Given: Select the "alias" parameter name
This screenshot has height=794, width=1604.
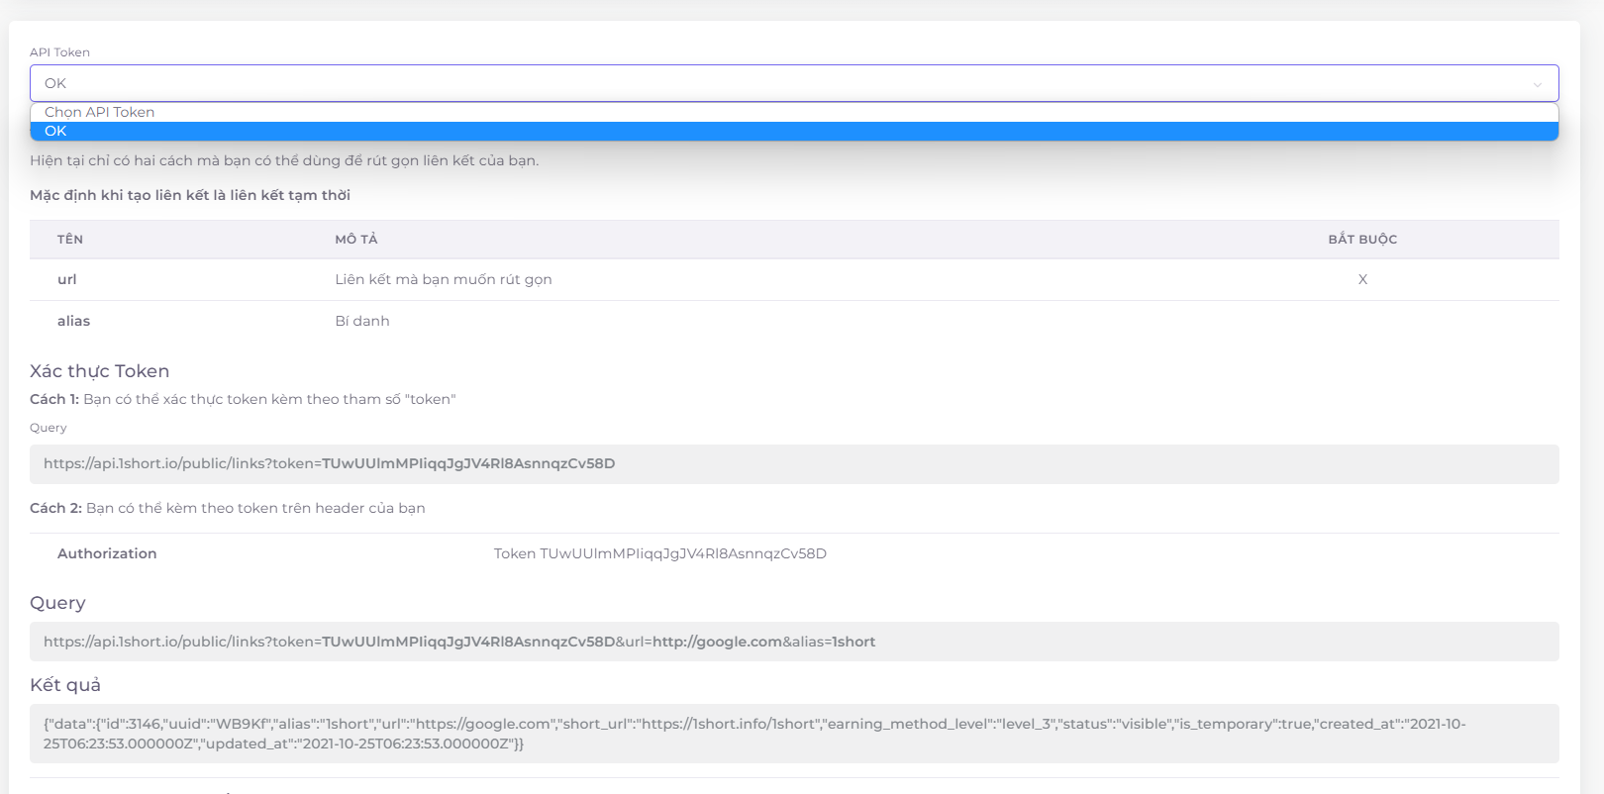Looking at the screenshot, I should (73, 321).
